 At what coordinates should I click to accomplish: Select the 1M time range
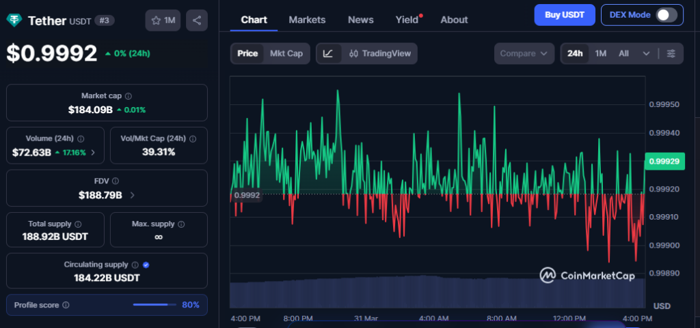click(600, 53)
